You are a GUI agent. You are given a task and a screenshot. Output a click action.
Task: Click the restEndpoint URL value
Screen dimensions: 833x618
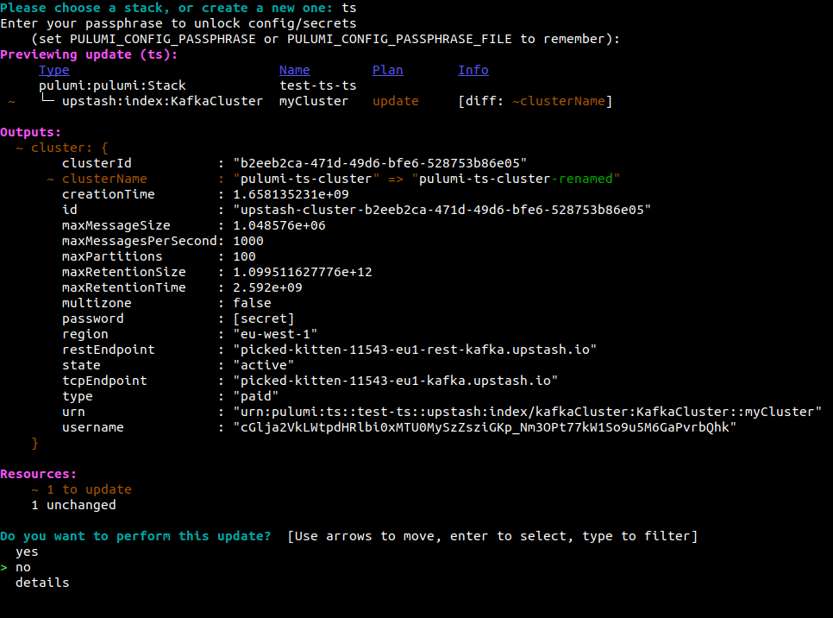click(x=415, y=350)
